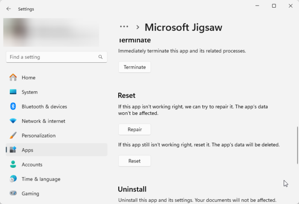Expand the breadcrumb ellipsis menu
299x204 pixels.
click(x=124, y=27)
